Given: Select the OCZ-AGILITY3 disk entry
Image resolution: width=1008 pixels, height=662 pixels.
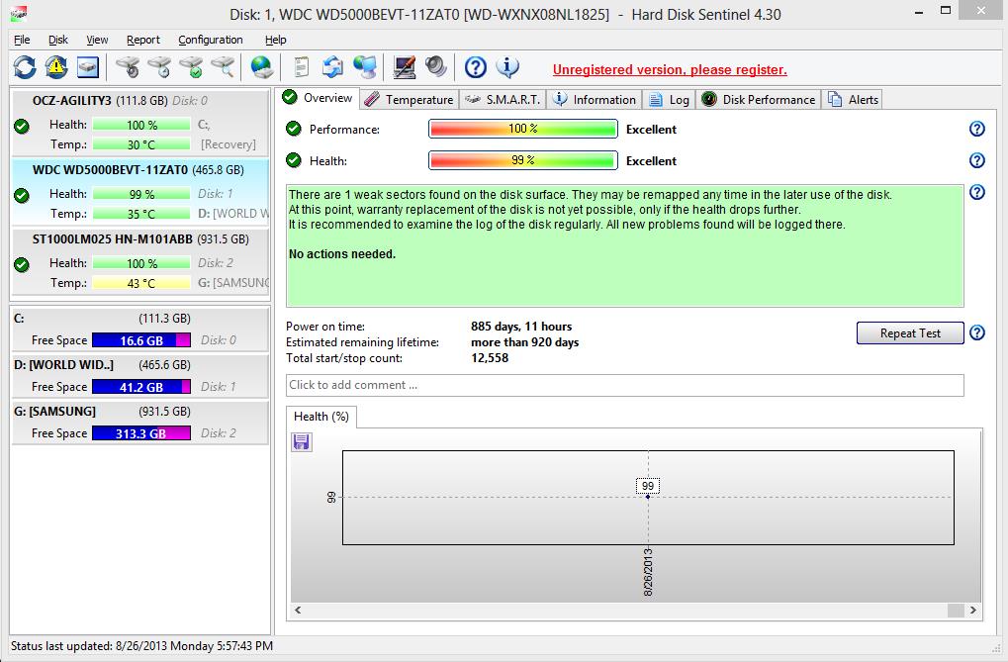Looking at the screenshot, I should pyautogui.click(x=140, y=123).
